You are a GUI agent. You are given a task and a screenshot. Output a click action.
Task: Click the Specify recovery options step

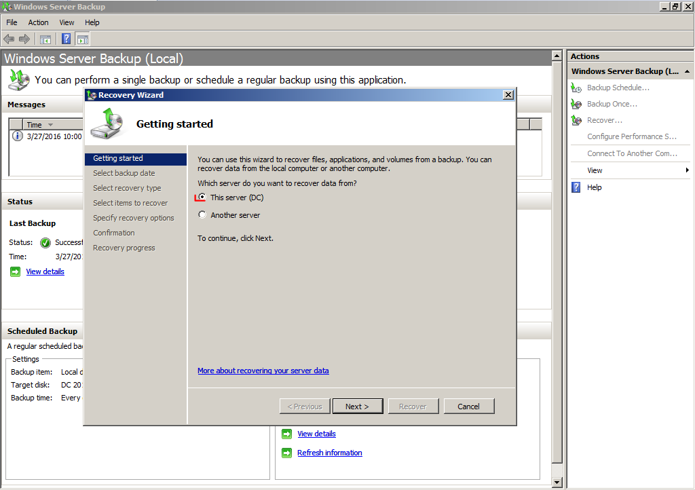(x=134, y=218)
